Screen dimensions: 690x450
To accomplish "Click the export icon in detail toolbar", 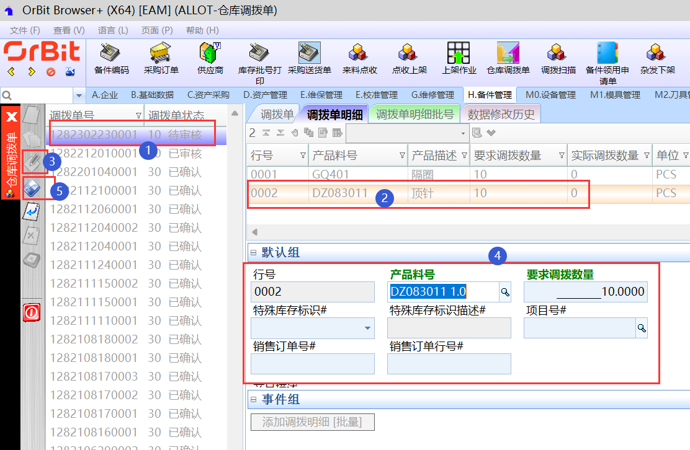I will [x=323, y=133].
